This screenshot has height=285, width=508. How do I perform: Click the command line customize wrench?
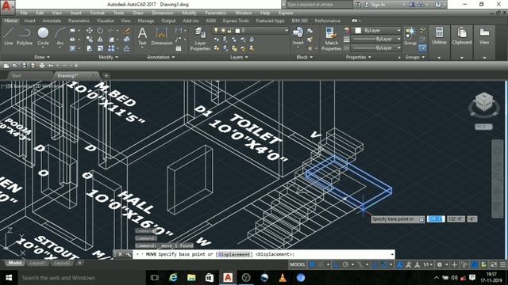pos(129,254)
